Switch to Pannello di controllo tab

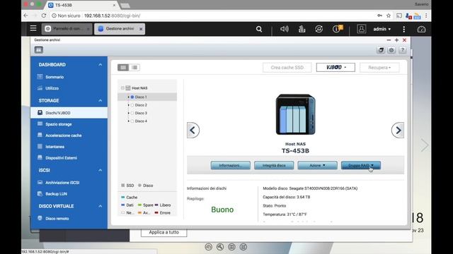[67, 29]
